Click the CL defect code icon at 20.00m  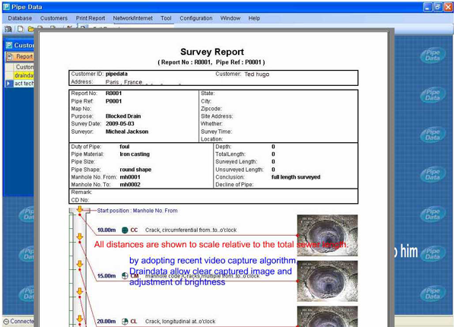[x=125, y=321]
